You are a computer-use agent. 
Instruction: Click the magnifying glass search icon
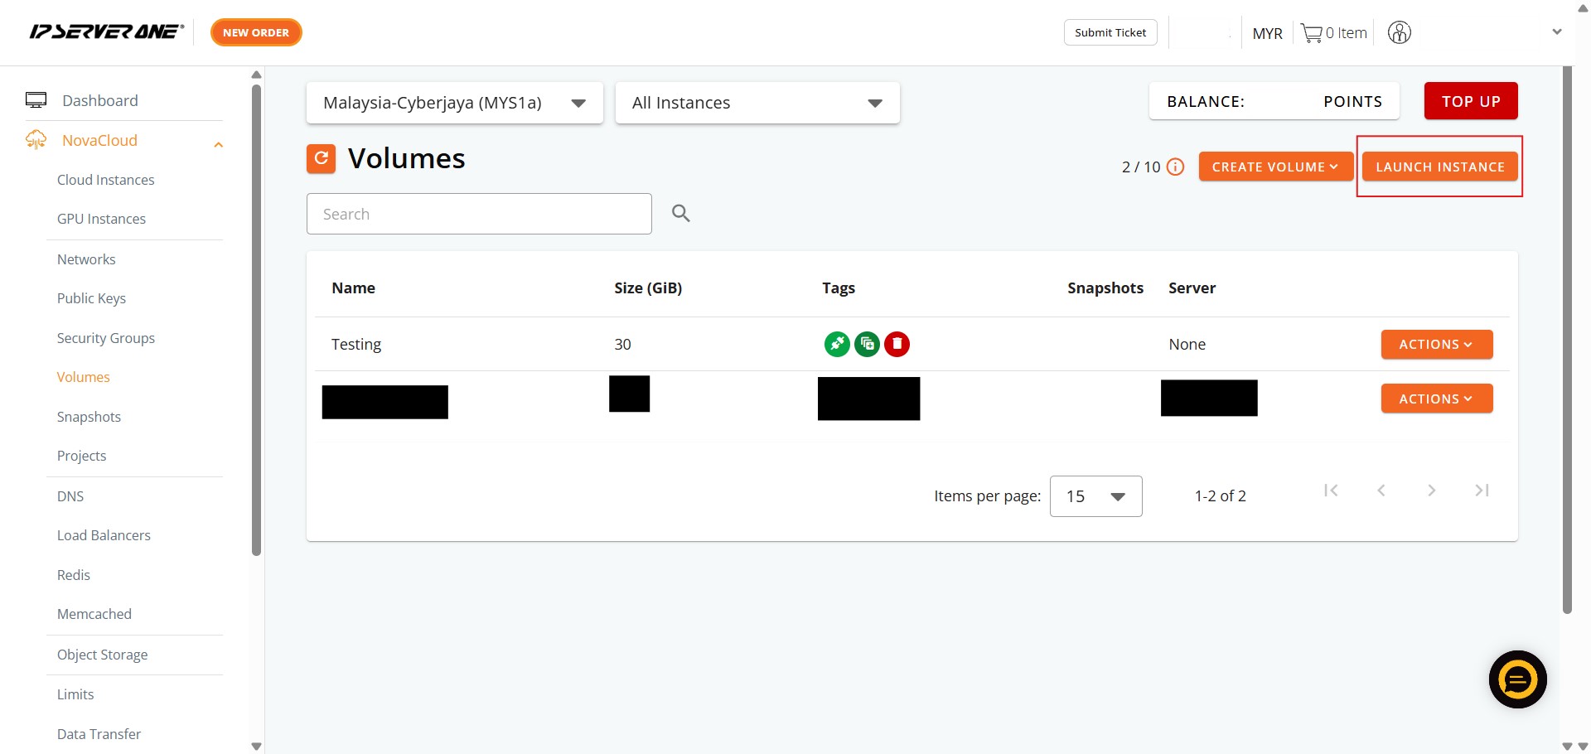point(680,214)
